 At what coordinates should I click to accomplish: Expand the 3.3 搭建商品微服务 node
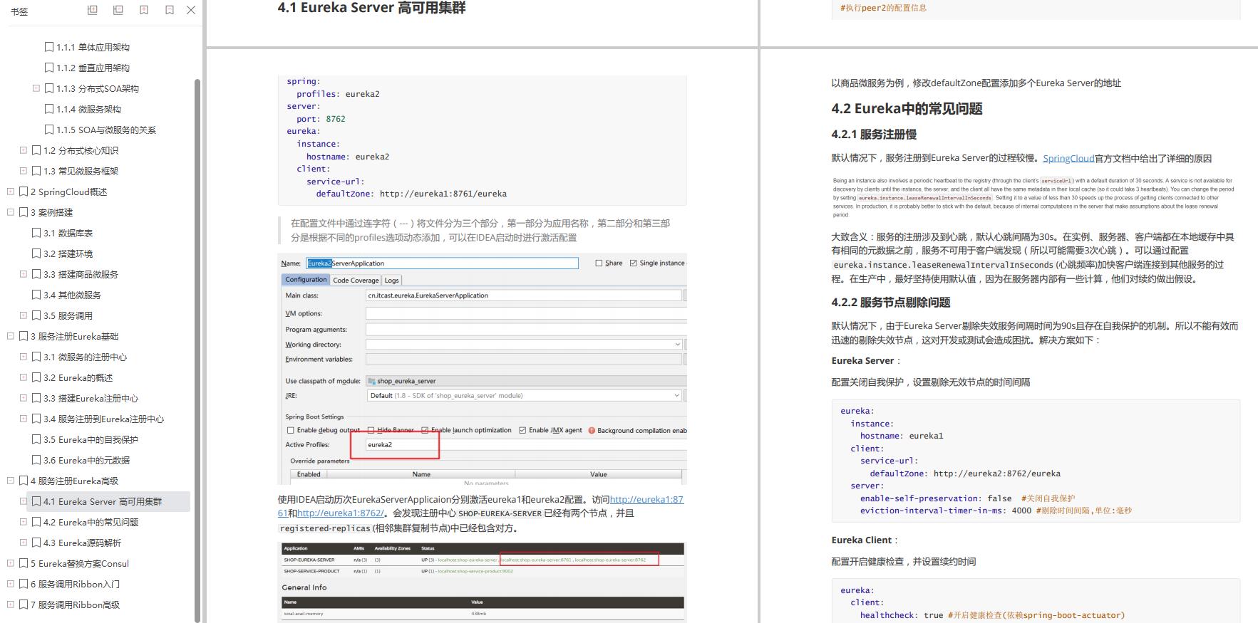coord(24,274)
